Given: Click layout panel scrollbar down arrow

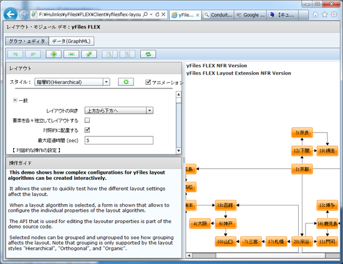Looking at the screenshot, I should pyautogui.click(x=178, y=151).
